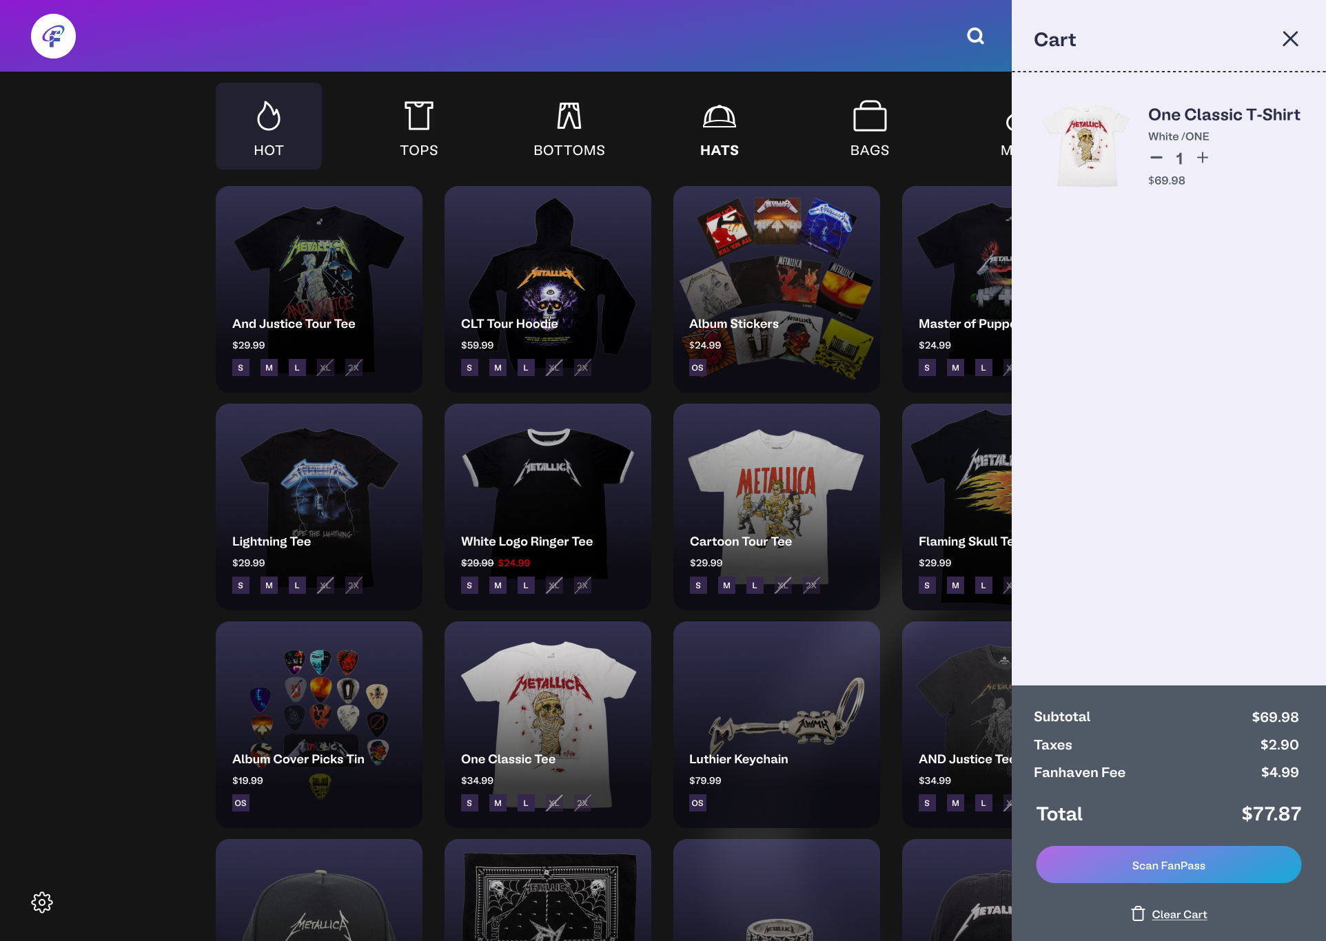The image size is (1326, 941).
Task: Select OS size on Album Stickers
Action: tap(697, 368)
